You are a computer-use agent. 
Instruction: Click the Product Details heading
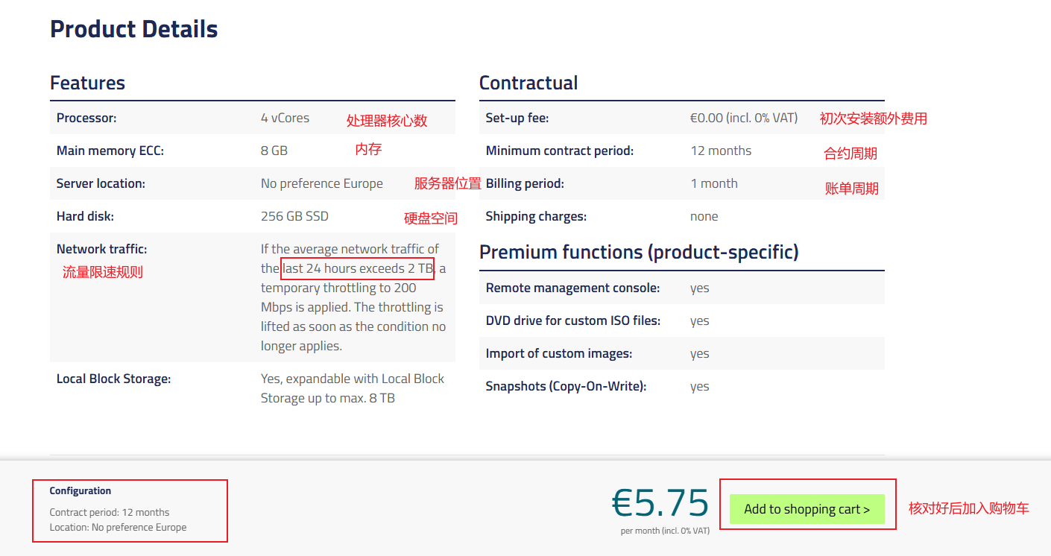click(134, 29)
